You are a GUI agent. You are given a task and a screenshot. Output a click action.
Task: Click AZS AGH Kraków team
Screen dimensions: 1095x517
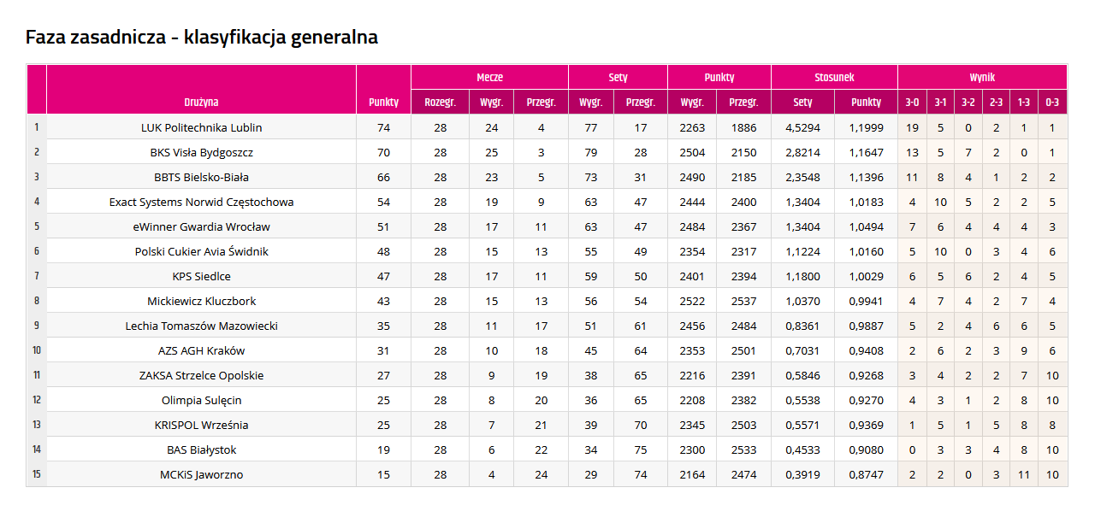coord(201,350)
